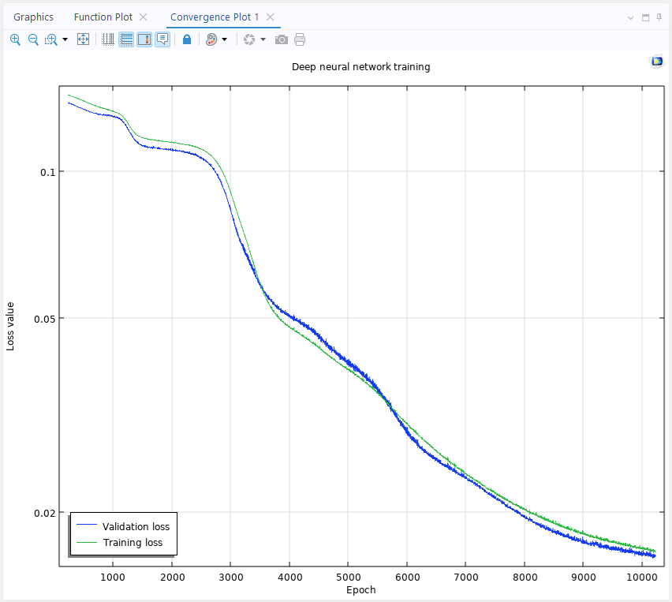Screen dimensions: 672x602
Task: Switch to the Graphics tab
Action: (x=33, y=17)
